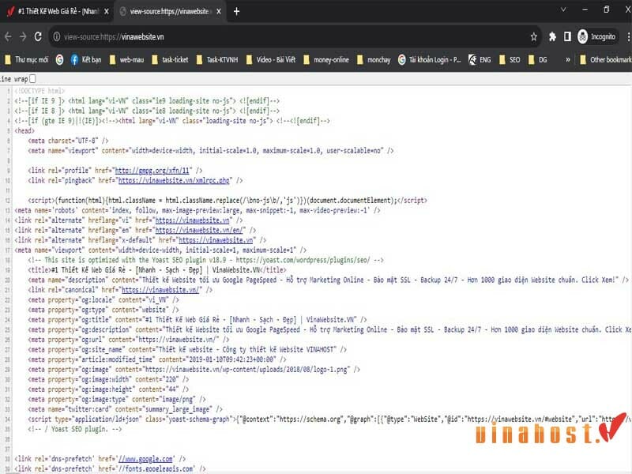Toggle the browser side panel icon
Screen dimensions: 632x474
coord(567,36)
